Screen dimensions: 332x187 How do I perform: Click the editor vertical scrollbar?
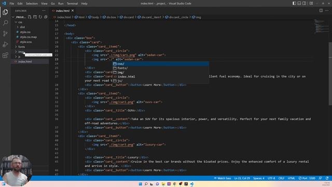pos(330,74)
